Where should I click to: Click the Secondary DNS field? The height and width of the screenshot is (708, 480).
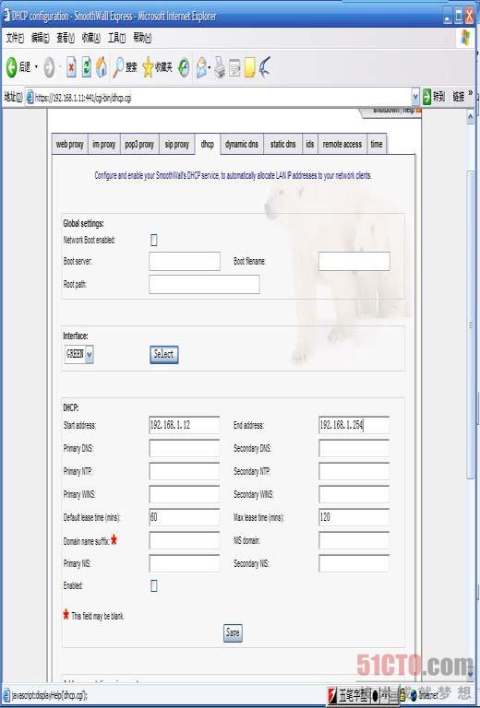354,448
